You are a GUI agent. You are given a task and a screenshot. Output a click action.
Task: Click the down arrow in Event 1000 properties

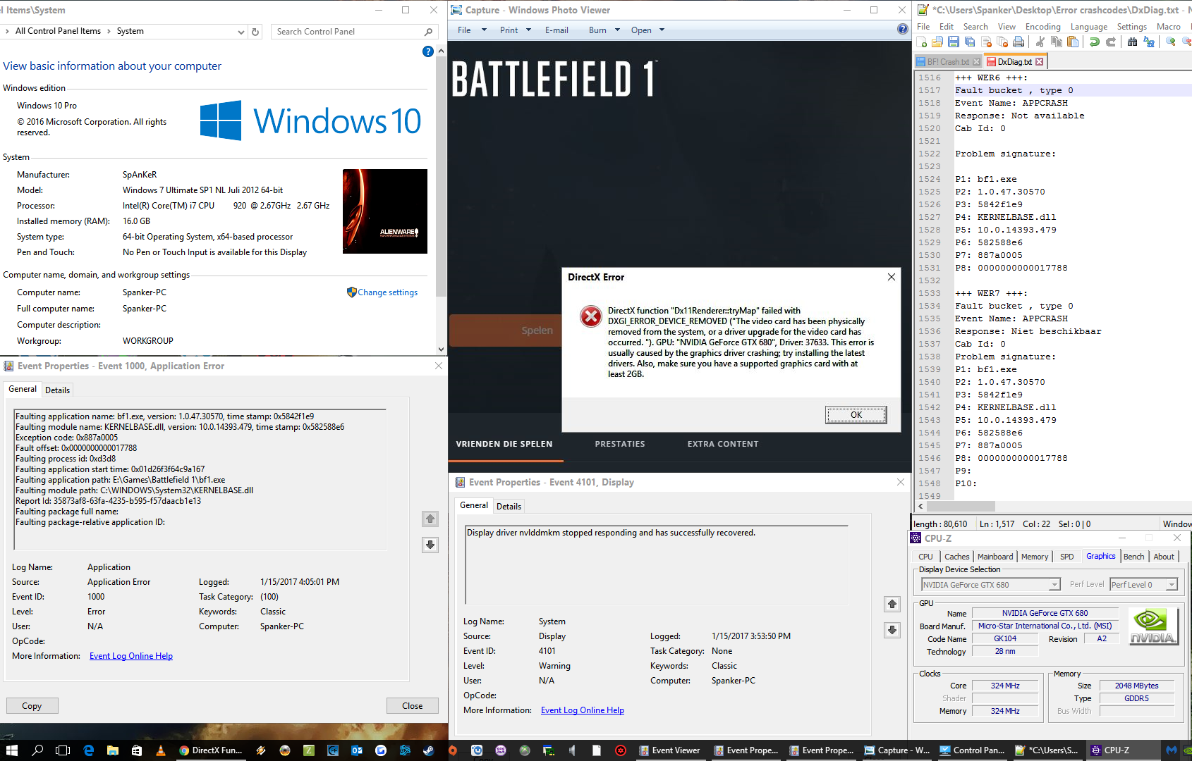(x=430, y=545)
